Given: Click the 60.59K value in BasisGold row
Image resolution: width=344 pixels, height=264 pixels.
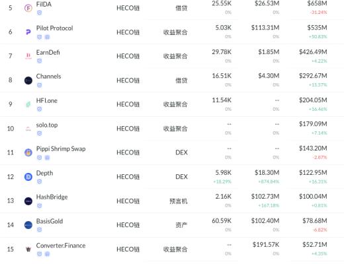Looking at the screenshot, I should 222,220.
